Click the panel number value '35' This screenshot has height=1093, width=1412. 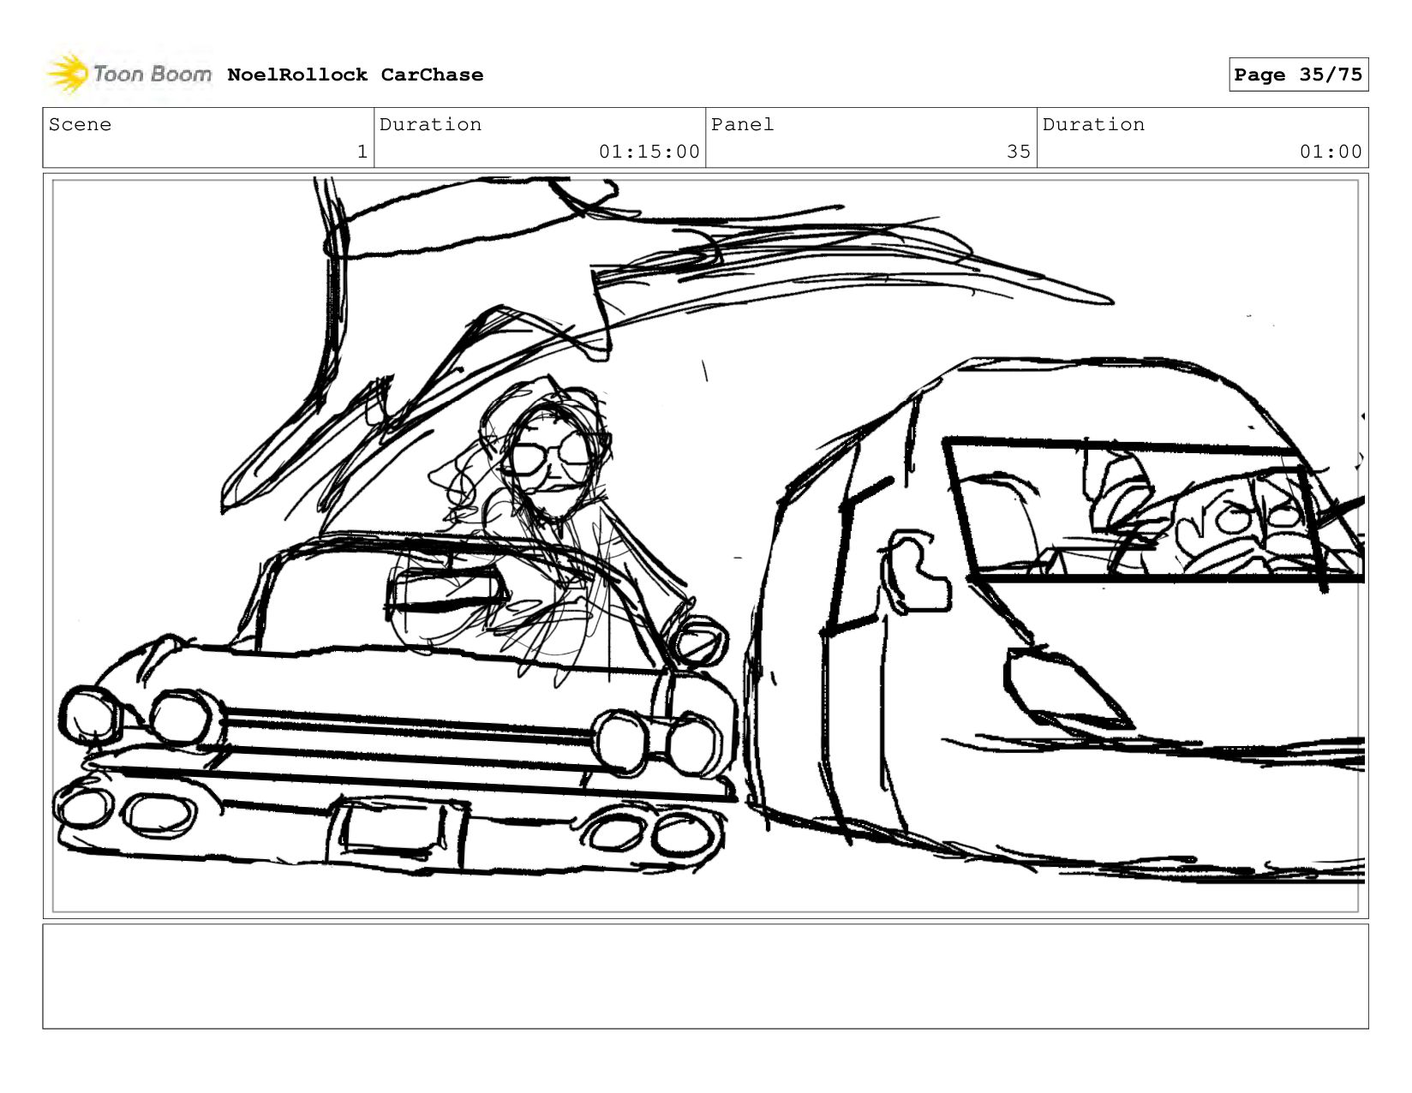[1019, 152]
